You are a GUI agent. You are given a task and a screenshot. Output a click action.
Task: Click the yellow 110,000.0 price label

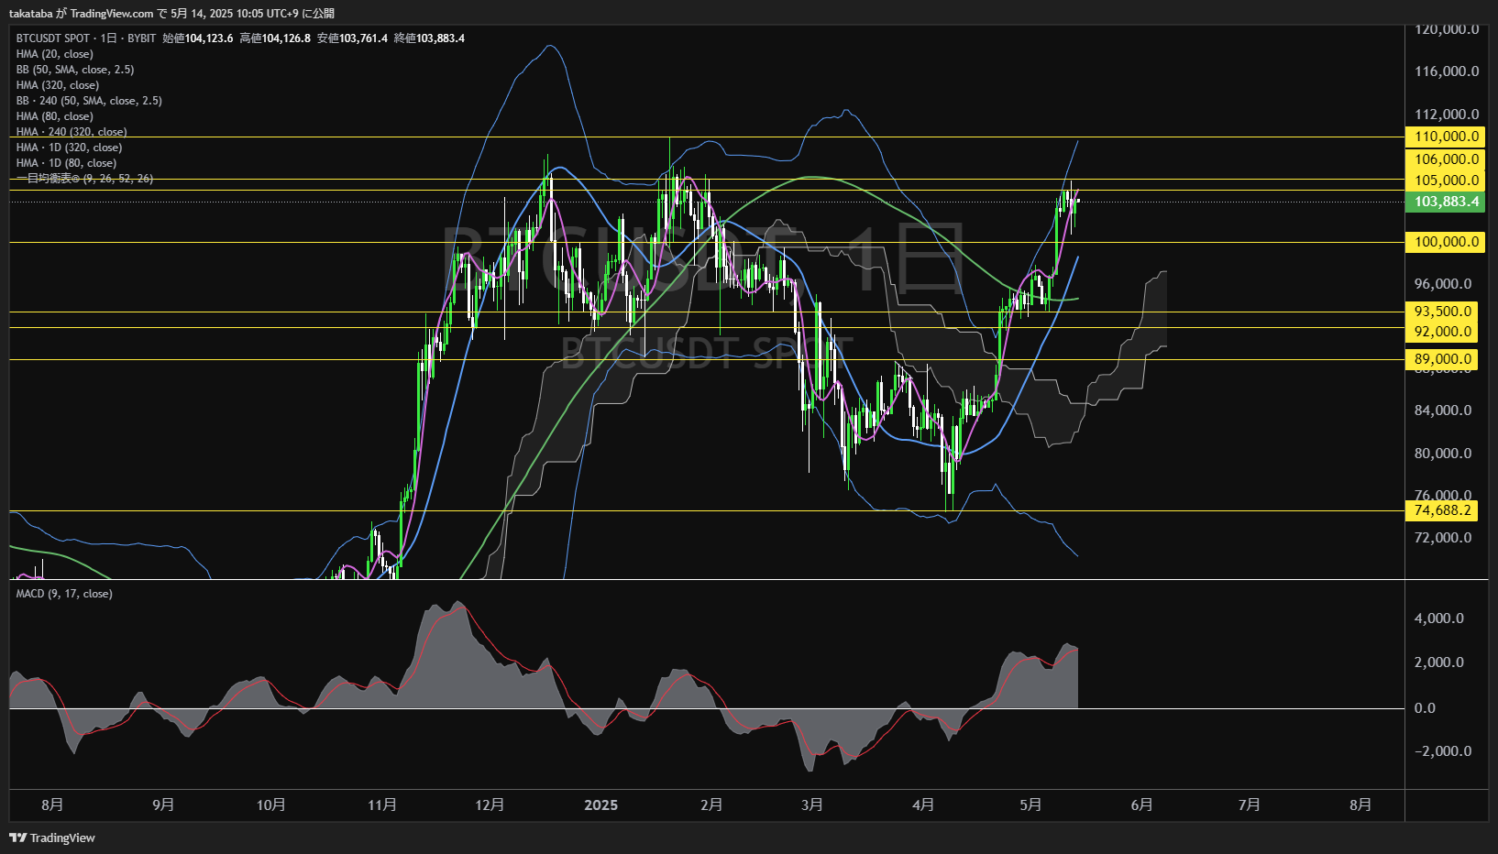pos(1445,137)
